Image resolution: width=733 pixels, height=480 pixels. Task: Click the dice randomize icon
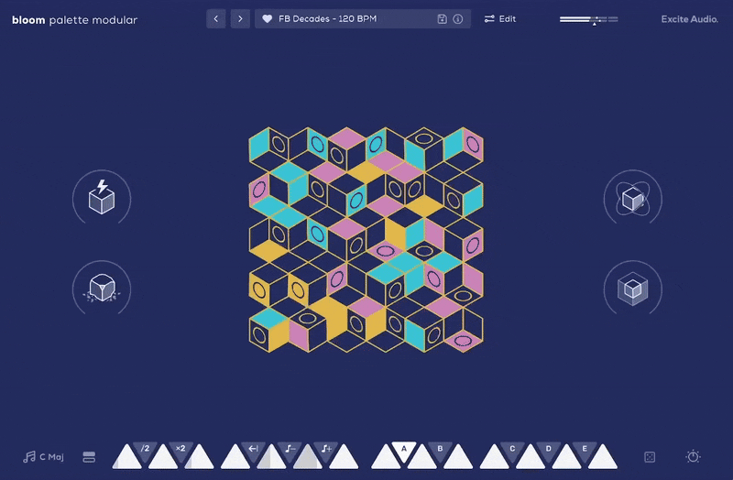tap(650, 456)
